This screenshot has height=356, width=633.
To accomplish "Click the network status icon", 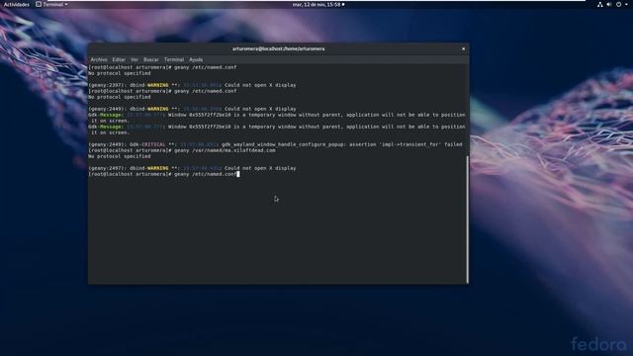I will [x=600, y=4].
